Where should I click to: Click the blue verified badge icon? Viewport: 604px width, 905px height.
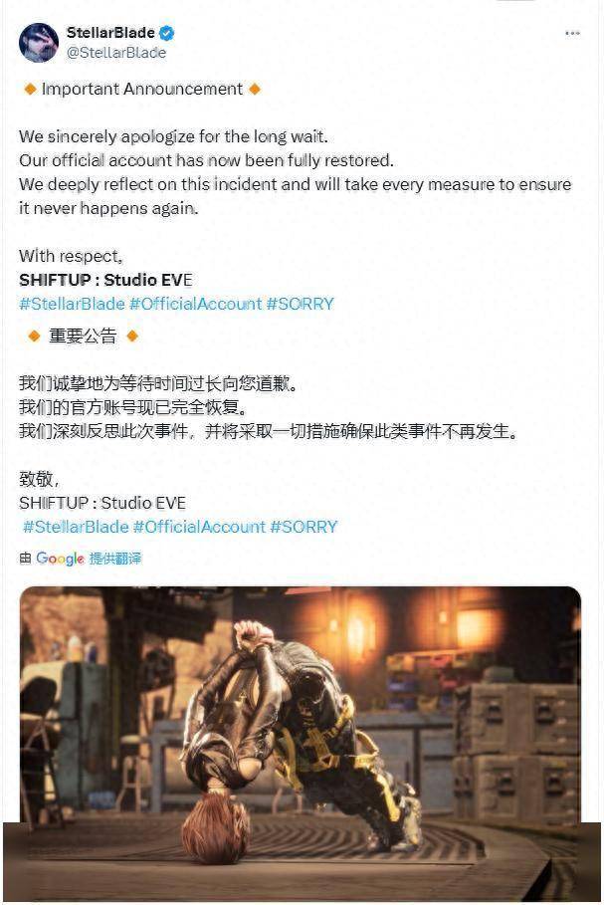(167, 34)
